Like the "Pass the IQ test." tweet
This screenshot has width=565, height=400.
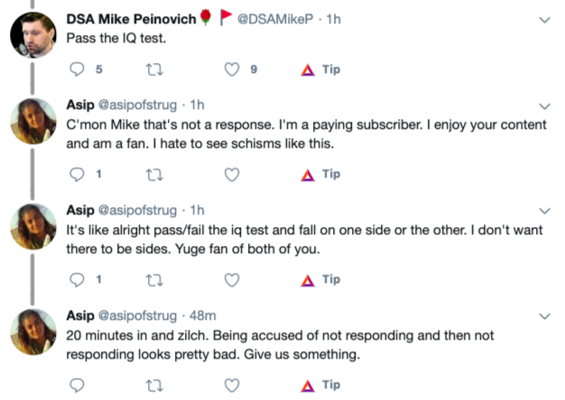click(232, 69)
